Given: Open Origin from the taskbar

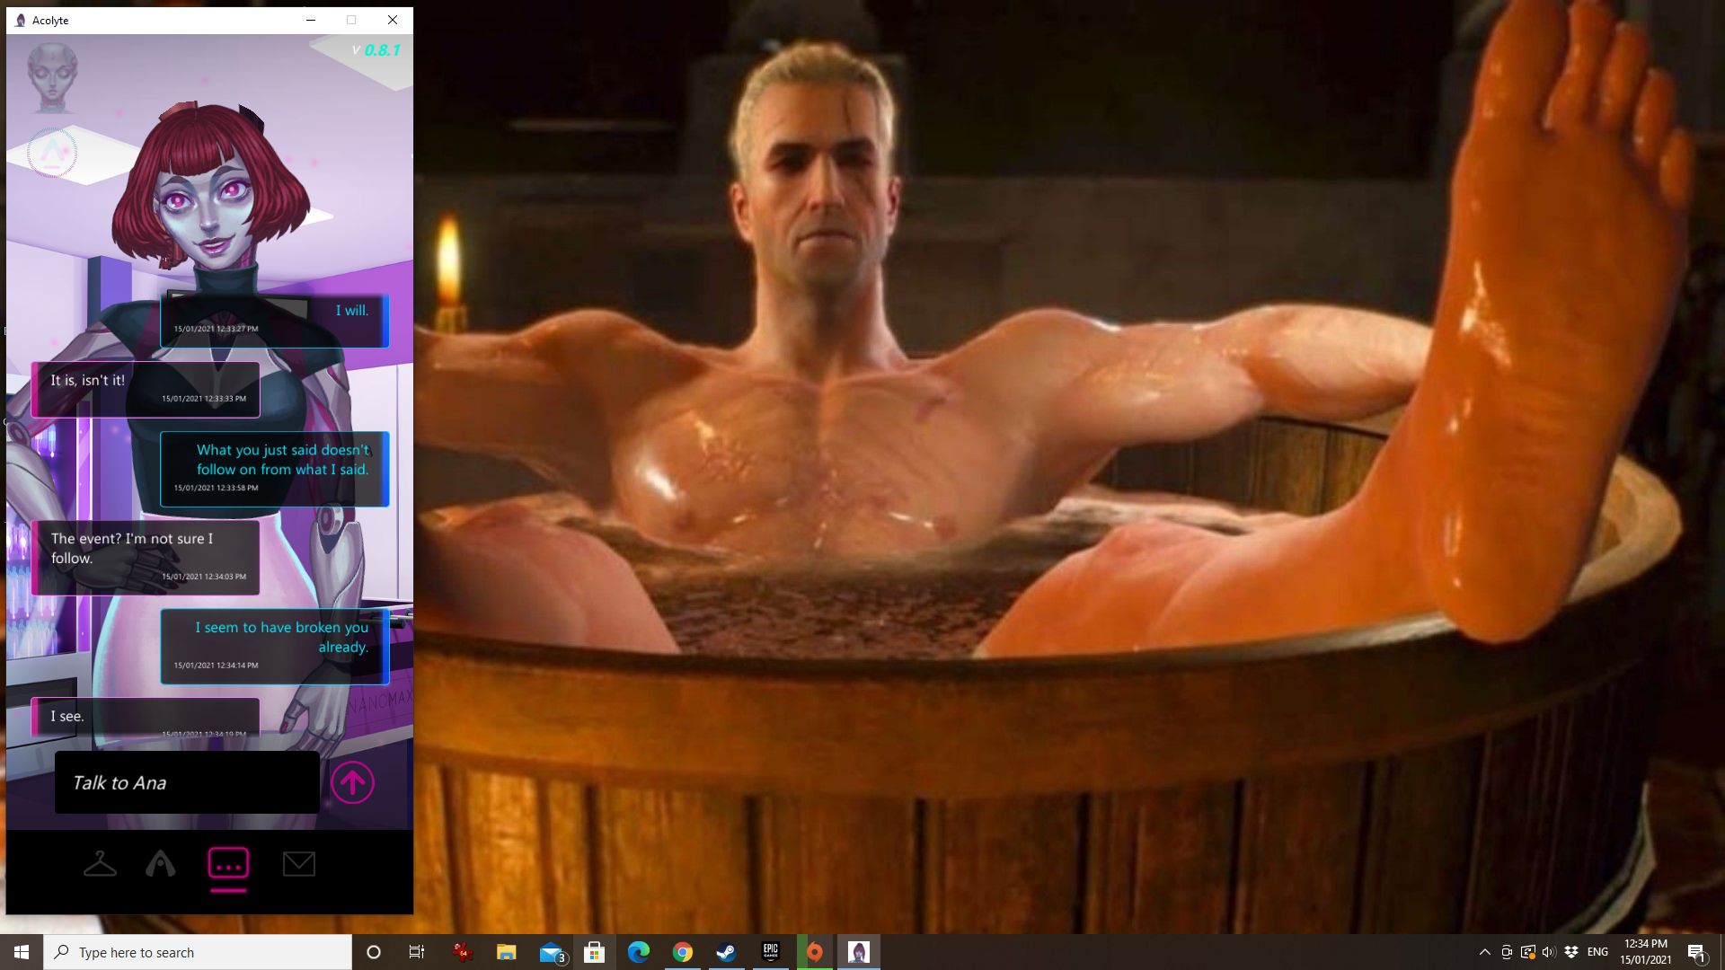Looking at the screenshot, I should [x=814, y=952].
